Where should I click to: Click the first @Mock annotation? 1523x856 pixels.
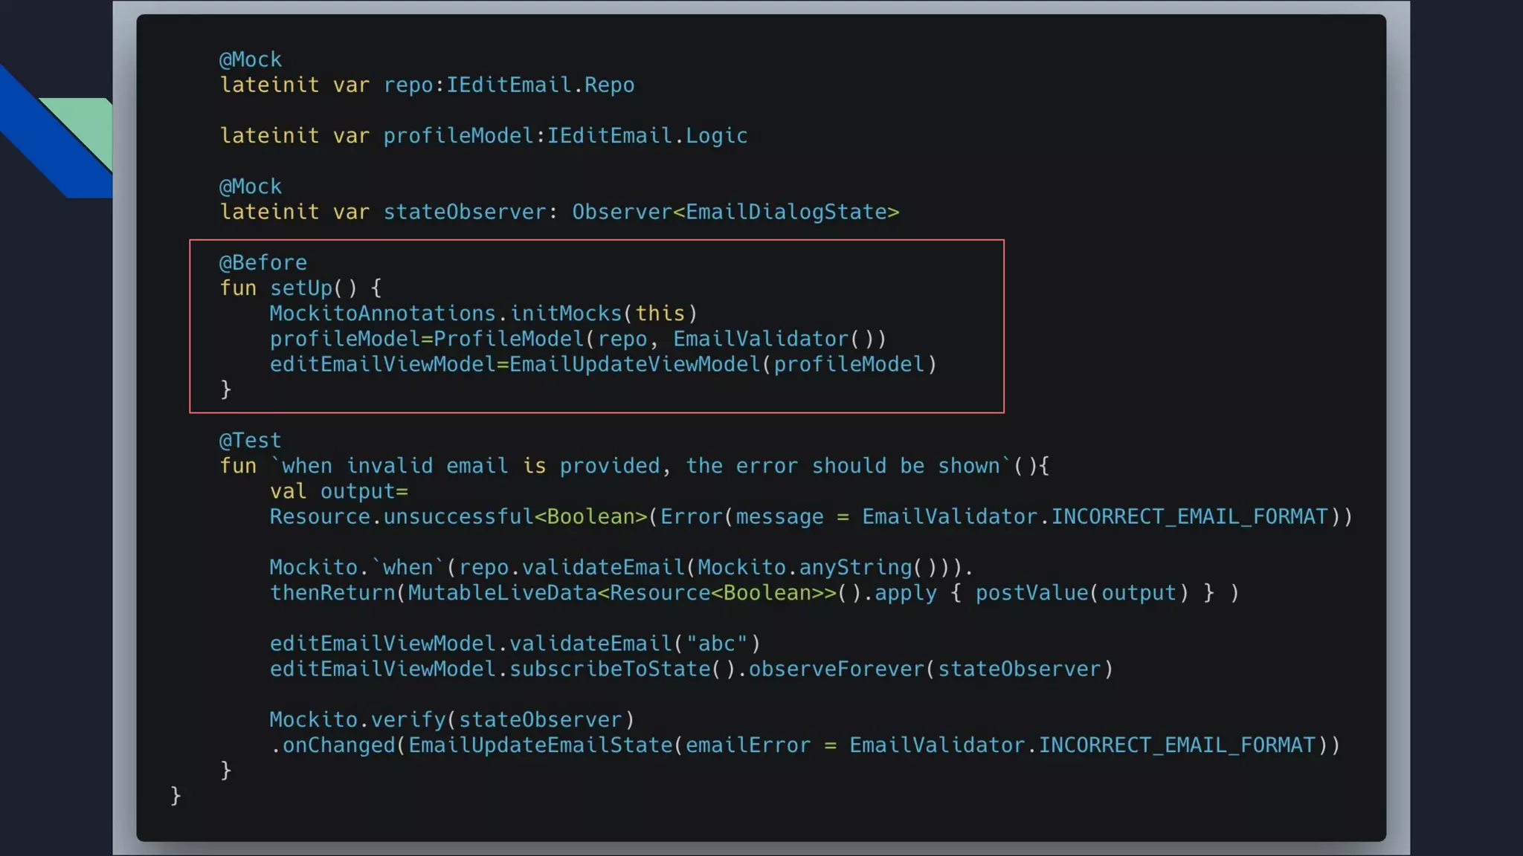[250, 59]
